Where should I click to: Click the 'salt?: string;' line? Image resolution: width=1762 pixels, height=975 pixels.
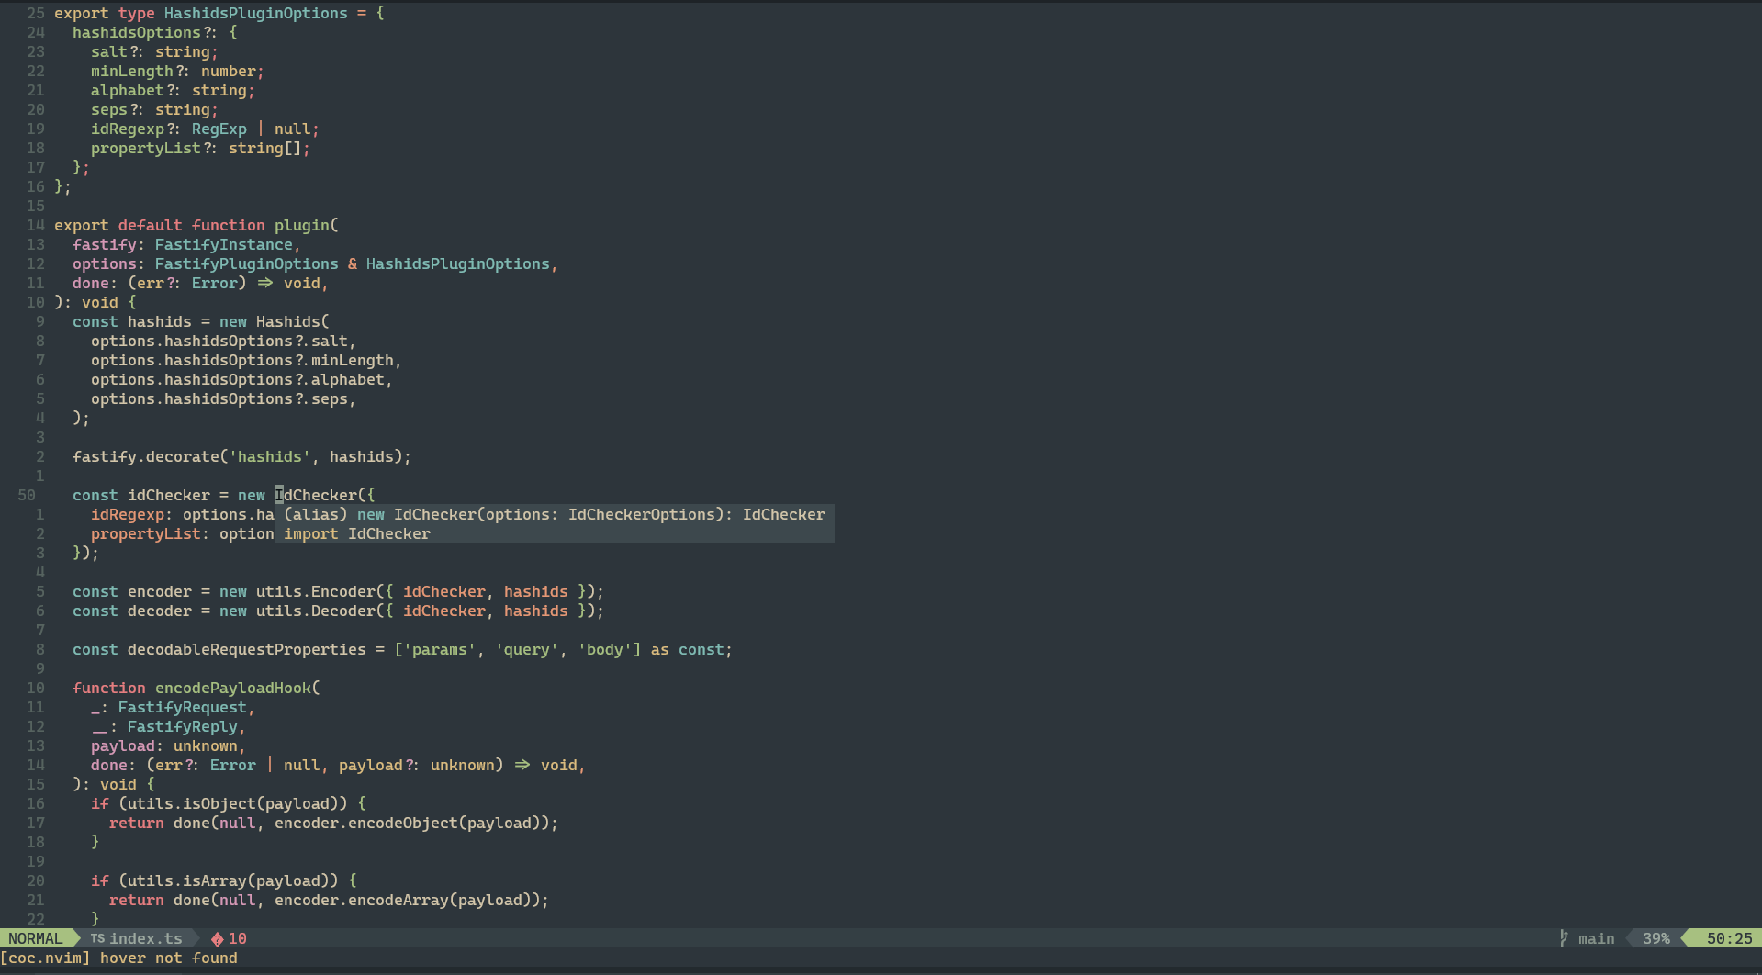154,51
